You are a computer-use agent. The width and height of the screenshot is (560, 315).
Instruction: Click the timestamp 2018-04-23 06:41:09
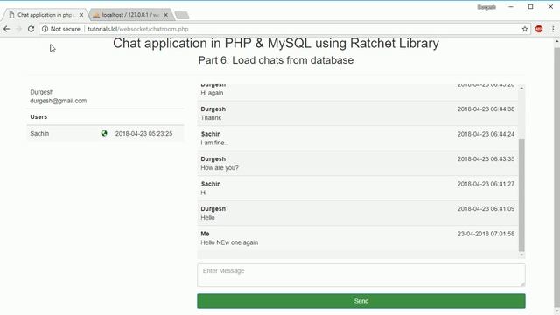click(x=486, y=209)
